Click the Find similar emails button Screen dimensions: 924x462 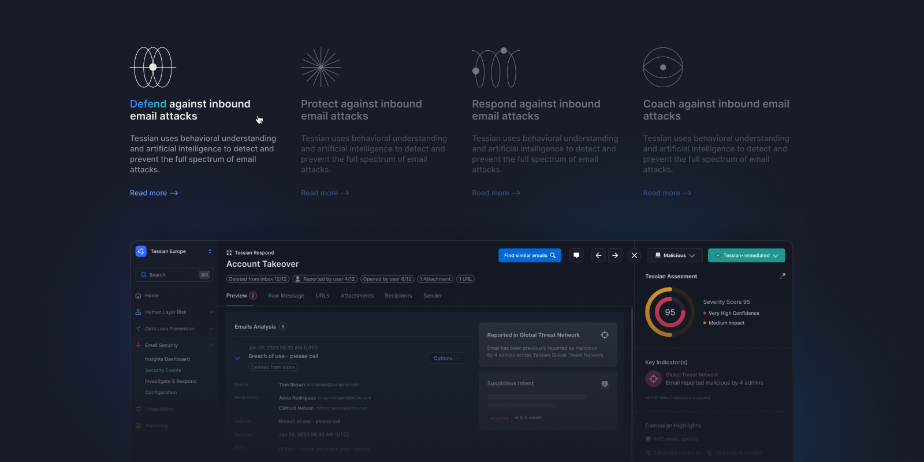coord(530,255)
